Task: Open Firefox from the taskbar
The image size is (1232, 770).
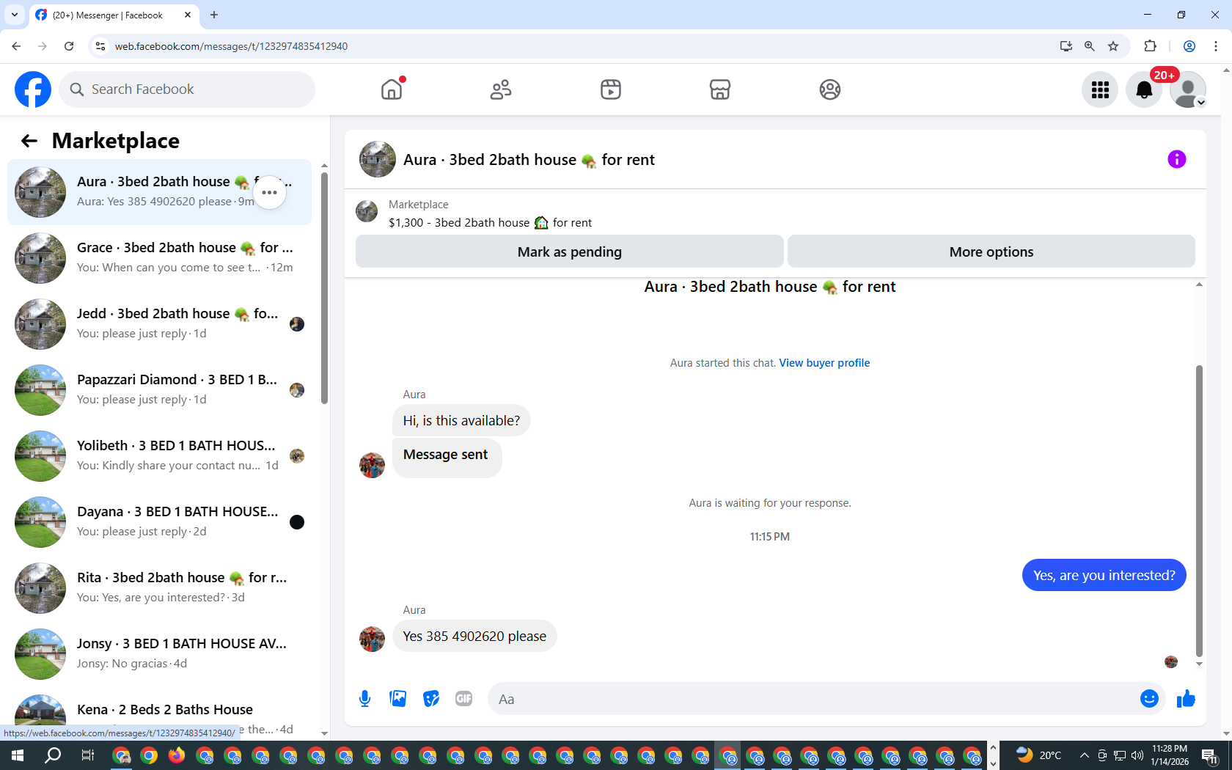Action: click(177, 755)
